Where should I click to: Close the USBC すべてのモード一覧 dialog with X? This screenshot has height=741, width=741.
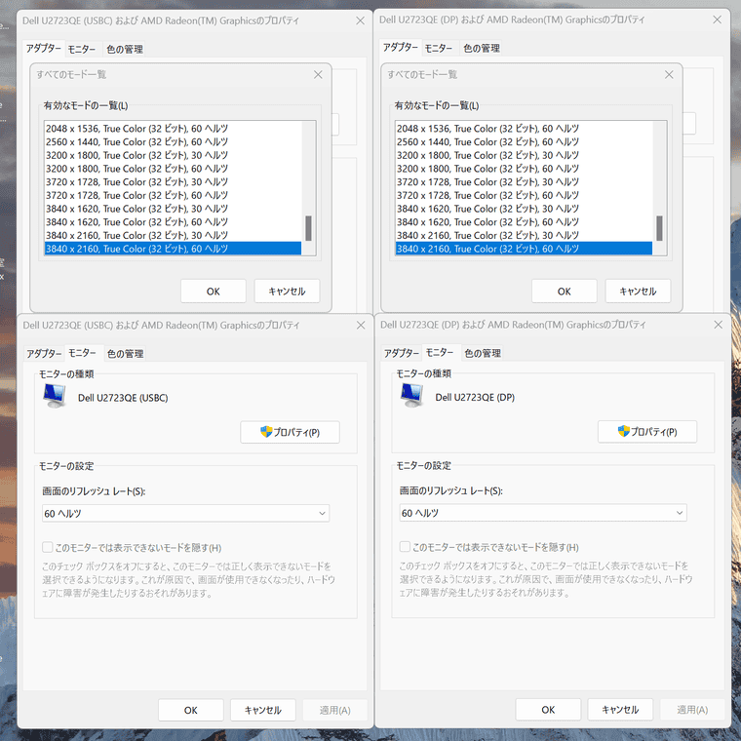pyautogui.click(x=318, y=75)
